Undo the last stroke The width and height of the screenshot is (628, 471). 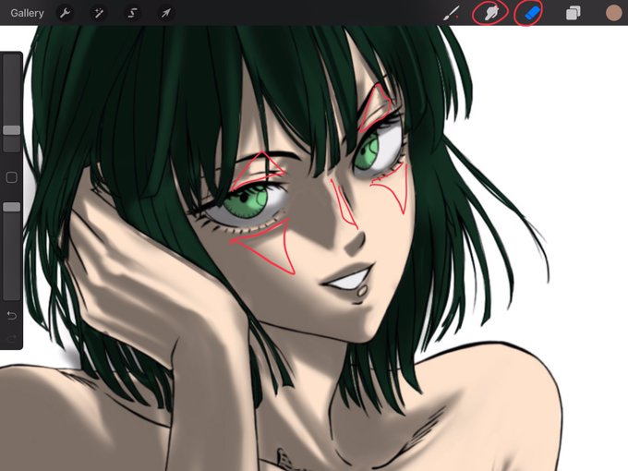[x=12, y=316]
